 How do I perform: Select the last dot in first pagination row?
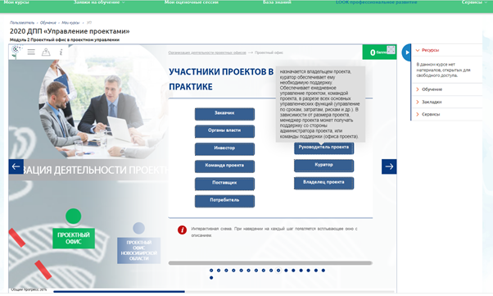[x=323, y=271]
